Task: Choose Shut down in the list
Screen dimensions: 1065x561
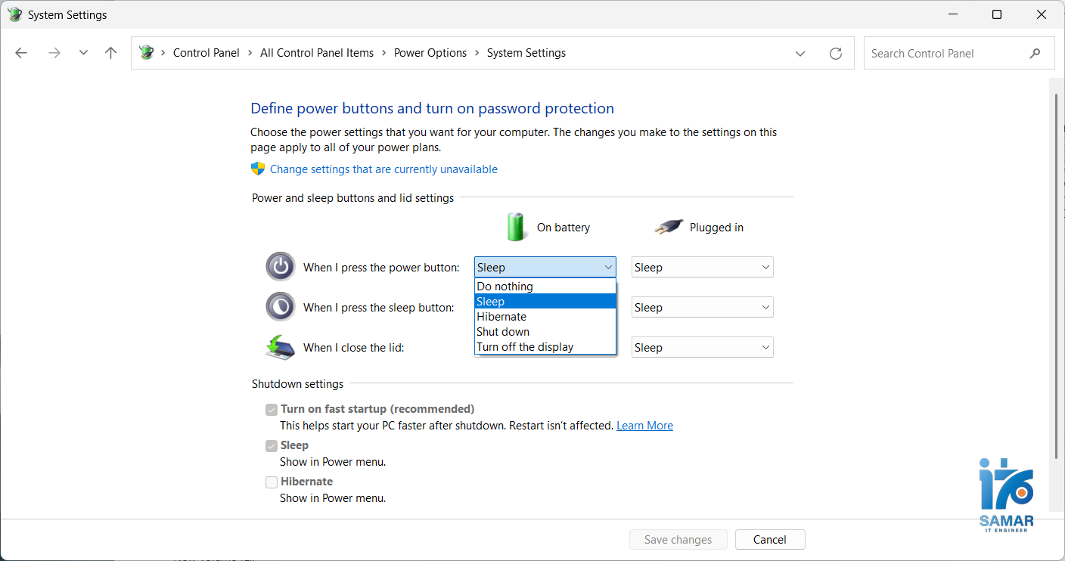Action: click(503, 332)
